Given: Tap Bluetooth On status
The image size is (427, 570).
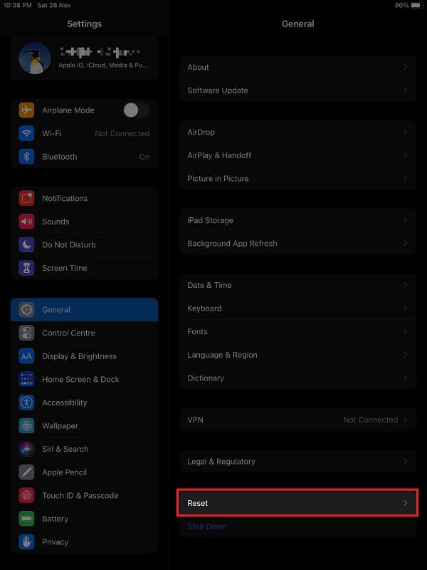Looking at the screenshot, I should [x=144, y=157].
